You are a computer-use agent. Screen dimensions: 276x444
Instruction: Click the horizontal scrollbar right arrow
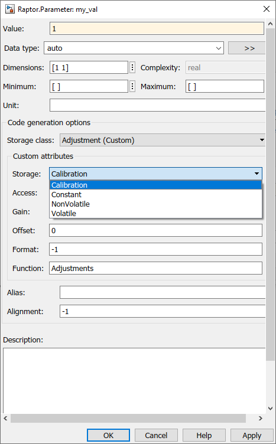pyautogui.click(x=261, y=418)
